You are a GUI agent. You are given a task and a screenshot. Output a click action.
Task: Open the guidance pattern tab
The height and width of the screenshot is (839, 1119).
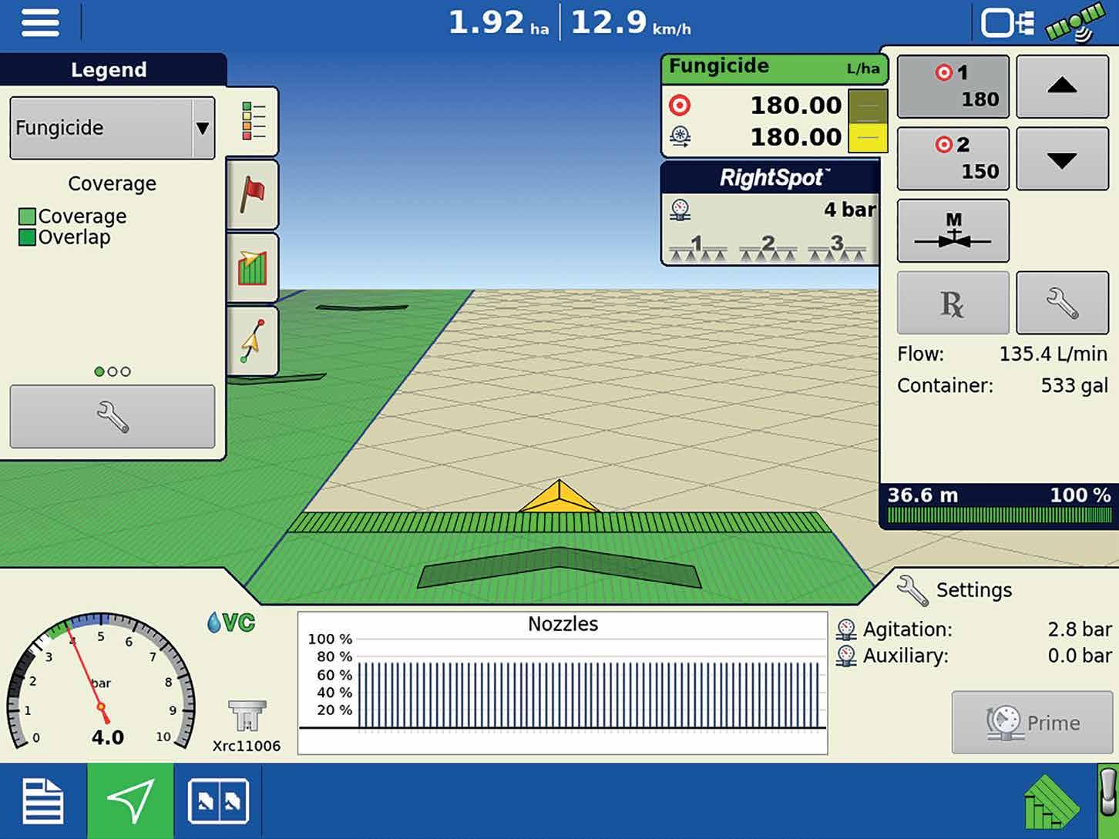tap(253, 341)
